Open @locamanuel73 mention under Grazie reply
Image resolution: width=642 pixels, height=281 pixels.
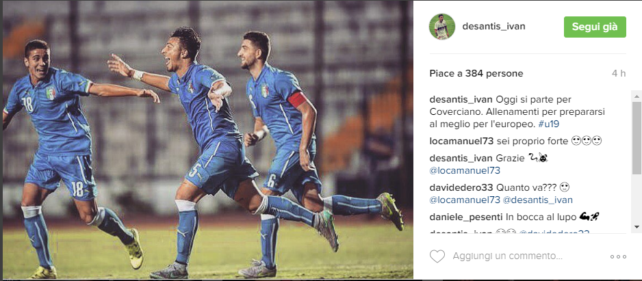[x=465, y=170]
